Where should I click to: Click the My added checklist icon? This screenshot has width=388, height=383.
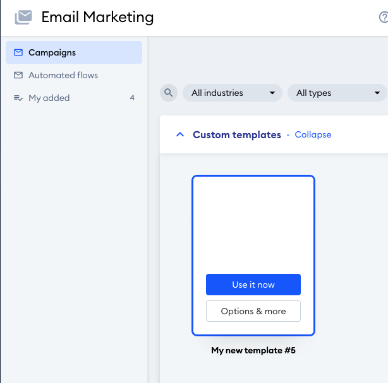(18, 98)
